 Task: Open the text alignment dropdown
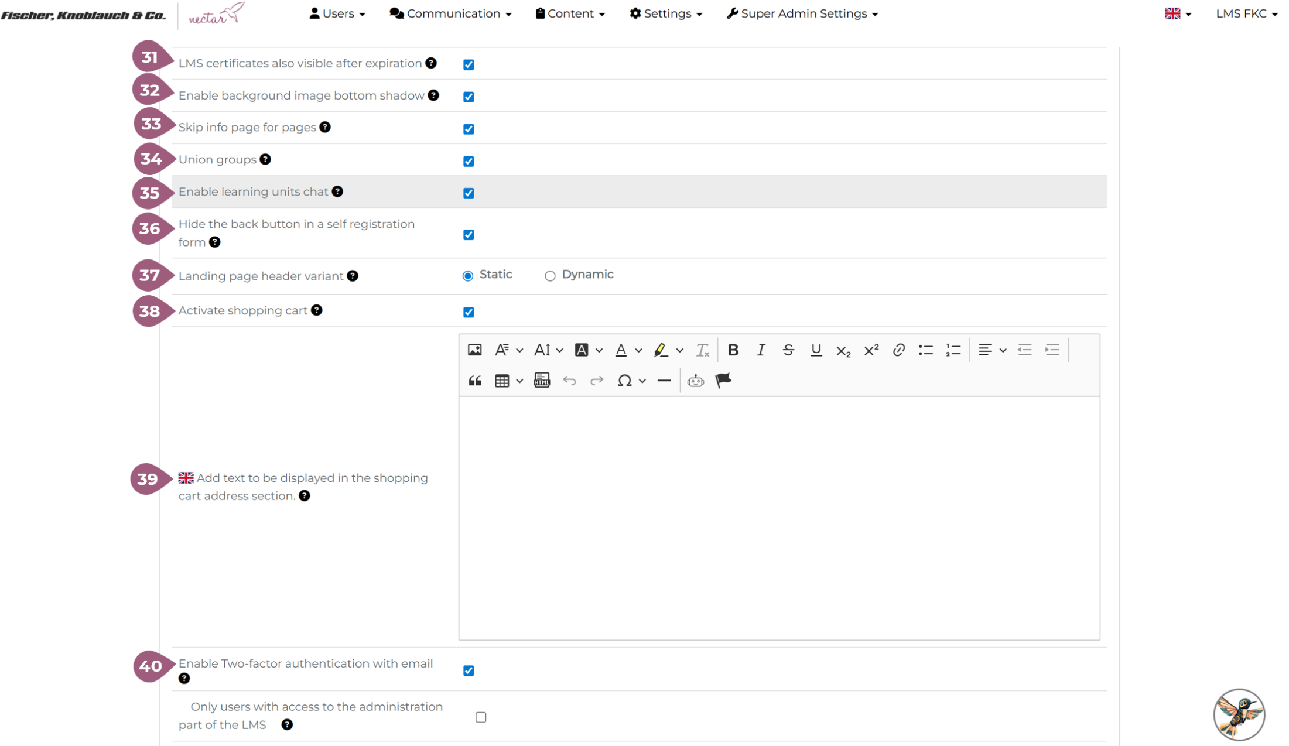tap(991, 350)
